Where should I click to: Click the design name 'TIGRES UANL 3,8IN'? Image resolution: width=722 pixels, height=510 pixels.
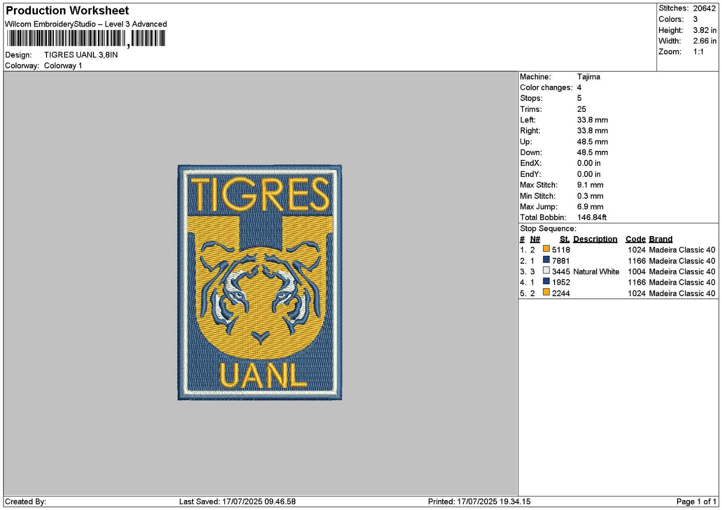pyautogui.click(x=81, y=55)
